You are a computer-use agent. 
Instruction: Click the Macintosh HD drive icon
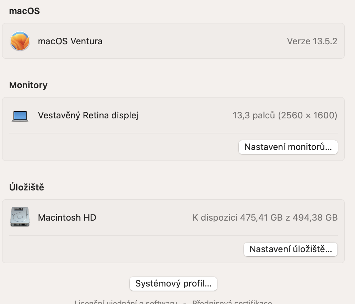coord(20,217)
